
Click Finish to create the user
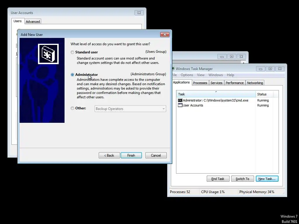click(131, 155)
